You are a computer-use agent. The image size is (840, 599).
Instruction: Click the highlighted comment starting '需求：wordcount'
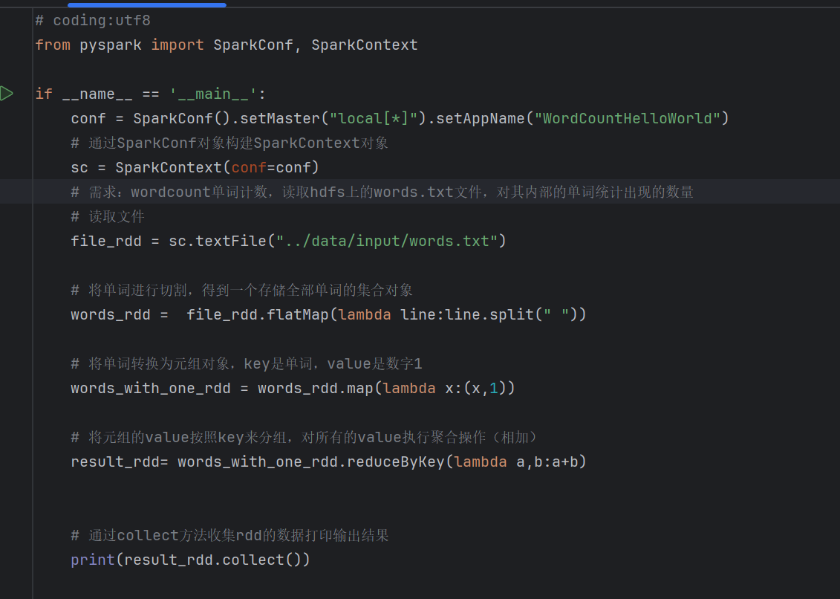(382, 192)
